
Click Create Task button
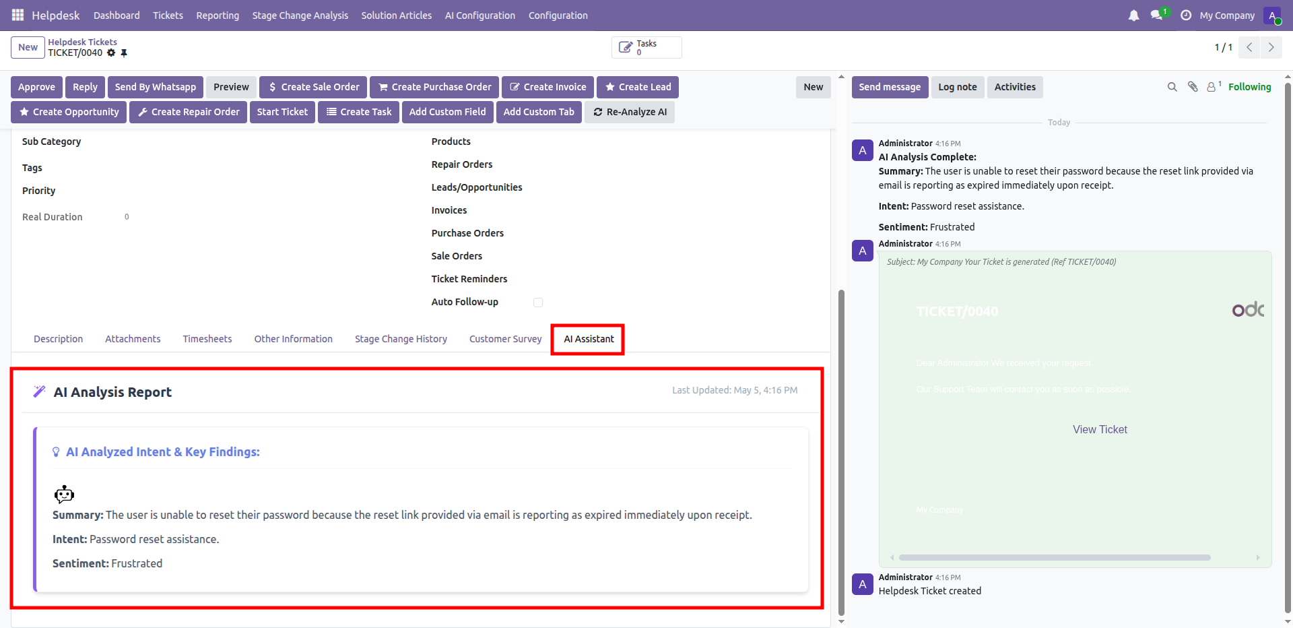[x=359, y=112]
